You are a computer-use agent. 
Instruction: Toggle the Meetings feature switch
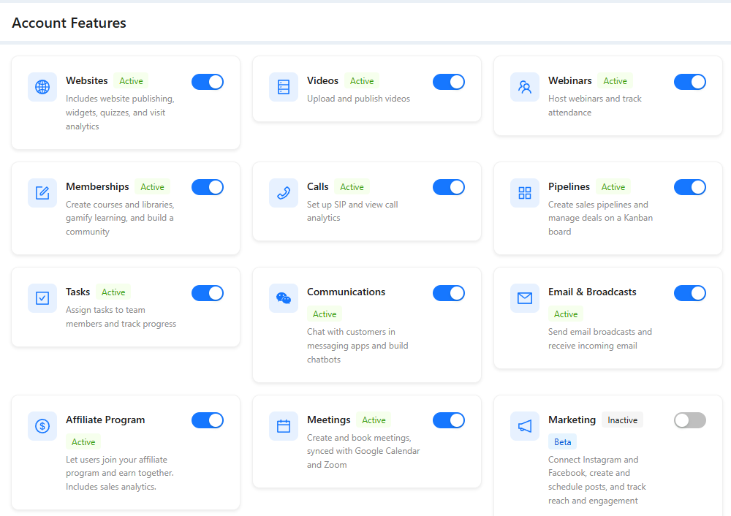tap(449, 420)
